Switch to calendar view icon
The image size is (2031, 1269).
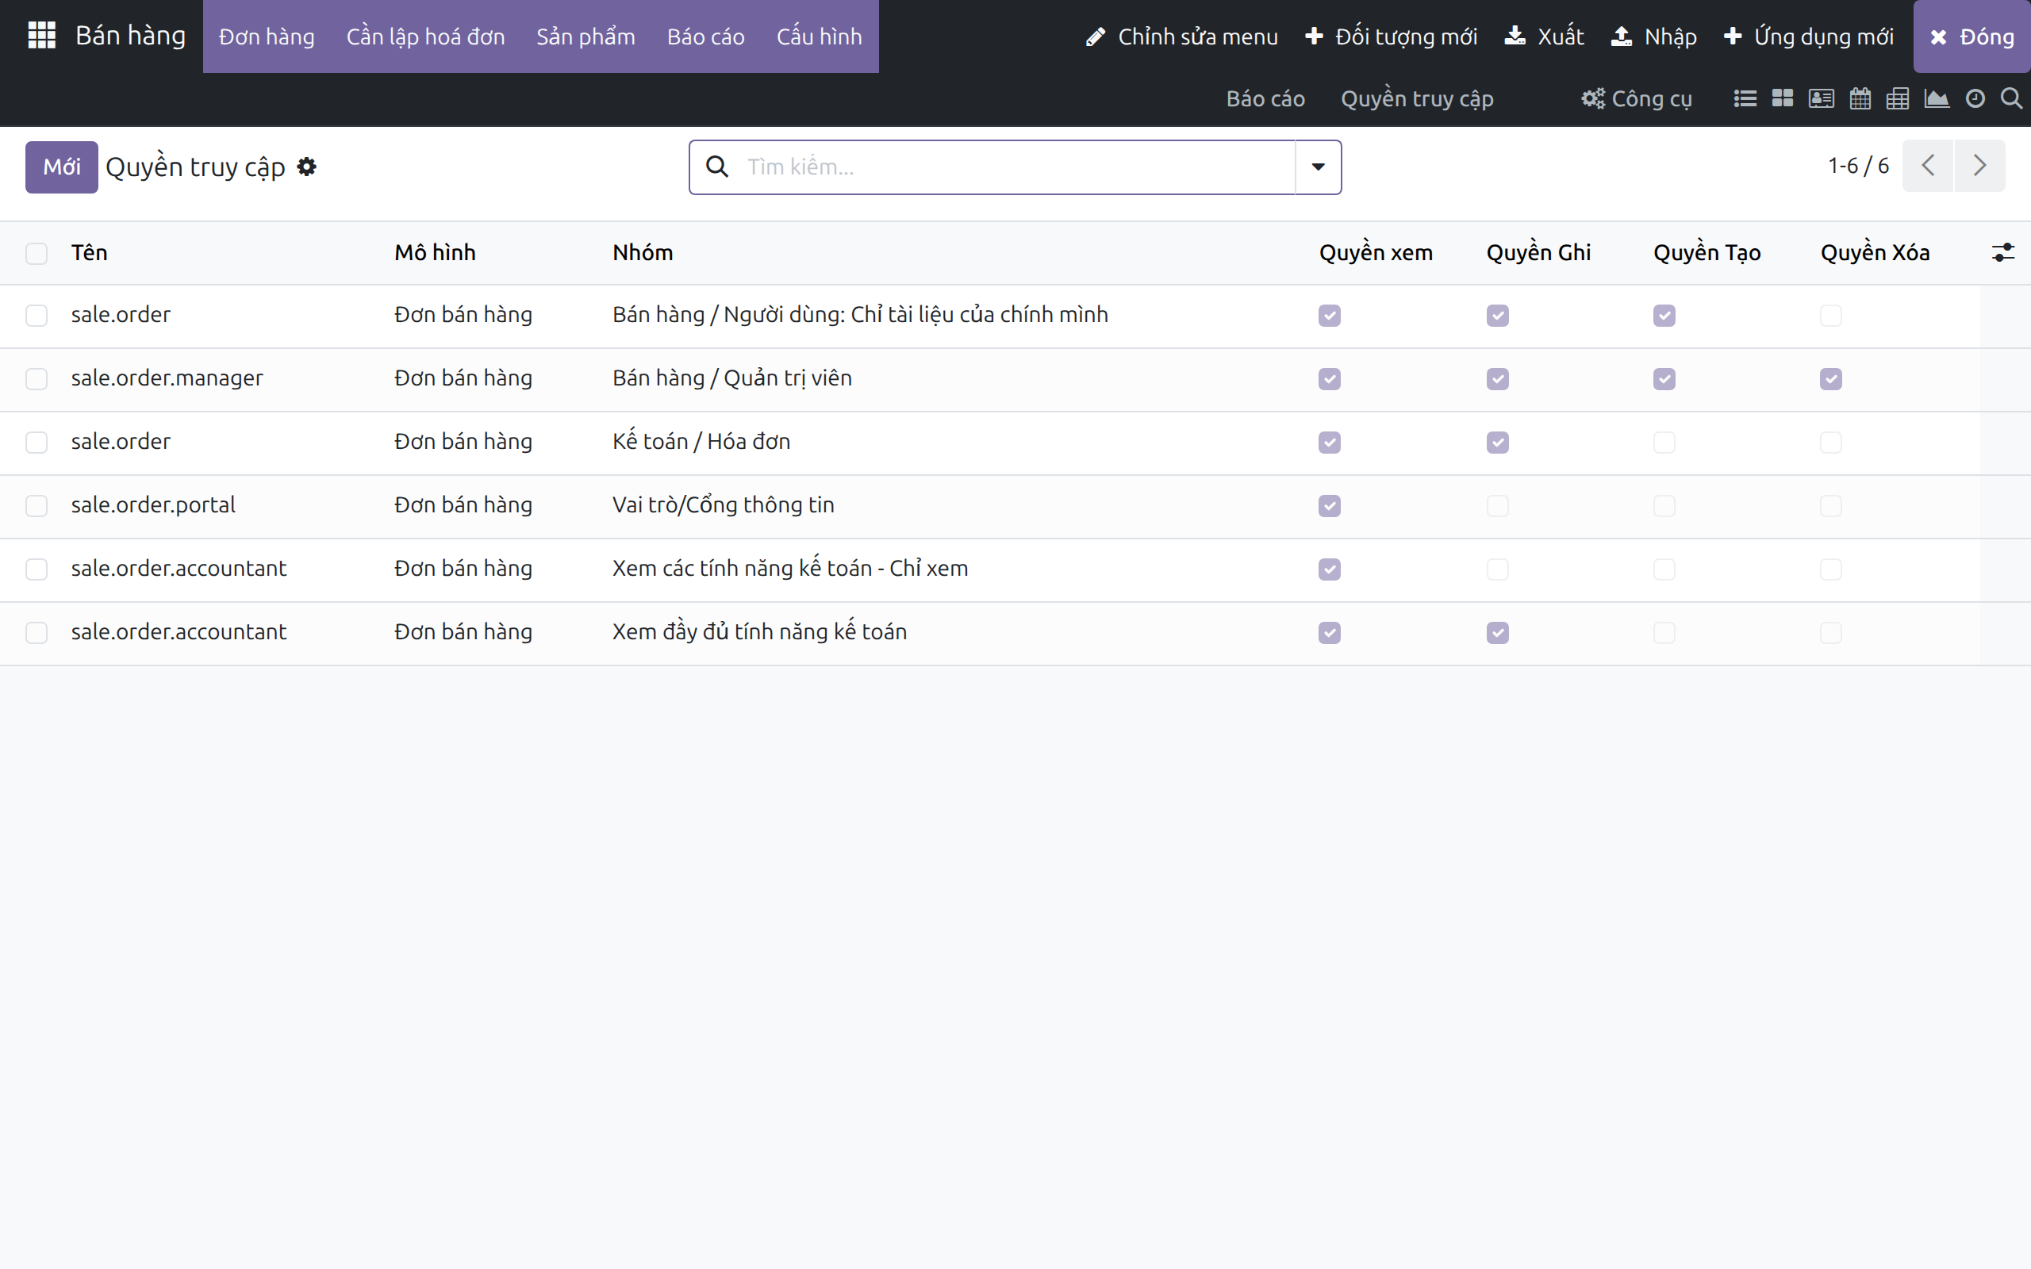1860,99
